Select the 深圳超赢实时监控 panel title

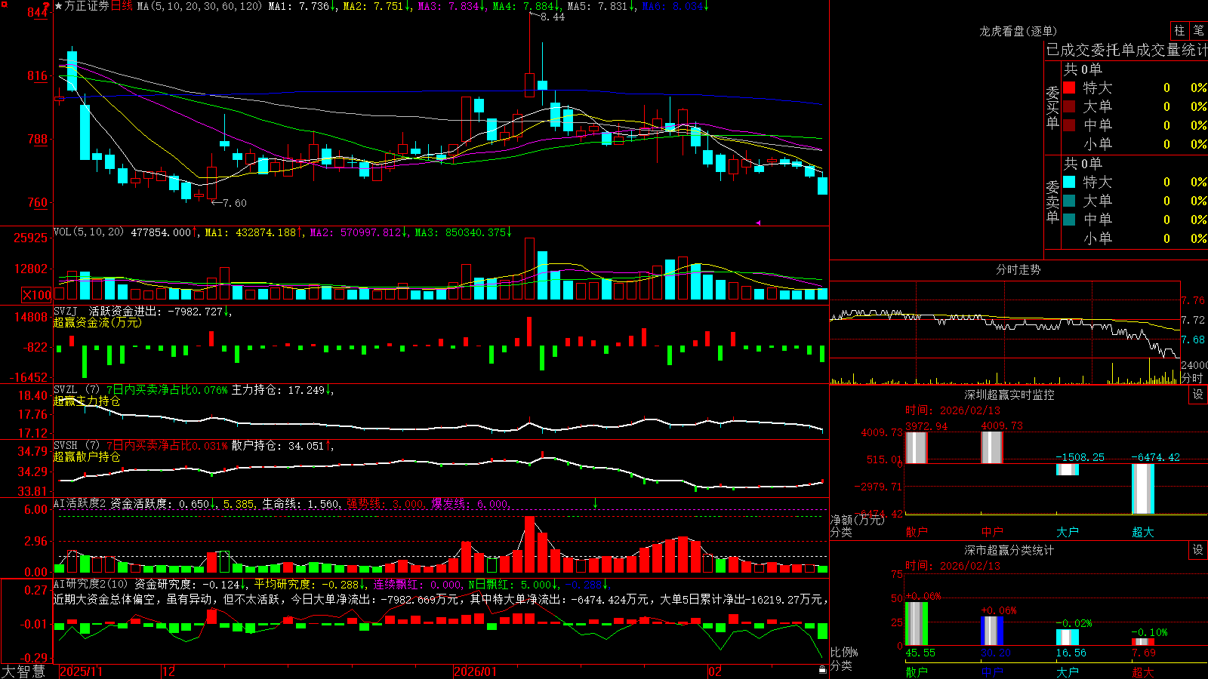tap(1009, 395)
